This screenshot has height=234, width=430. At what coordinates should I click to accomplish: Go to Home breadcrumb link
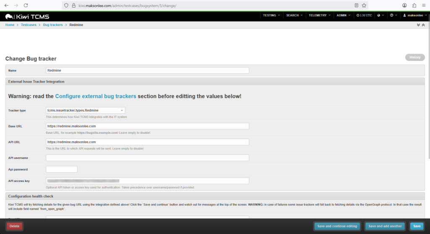[x=10, y=25]
